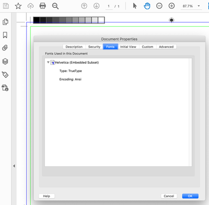Select Helvetica (Embedded Subset) font row

click(x=77, y=63)
